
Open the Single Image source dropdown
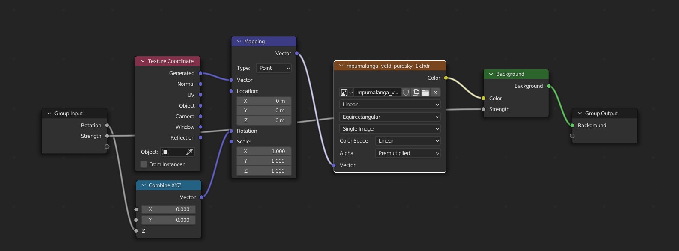[x=390, y=129]
